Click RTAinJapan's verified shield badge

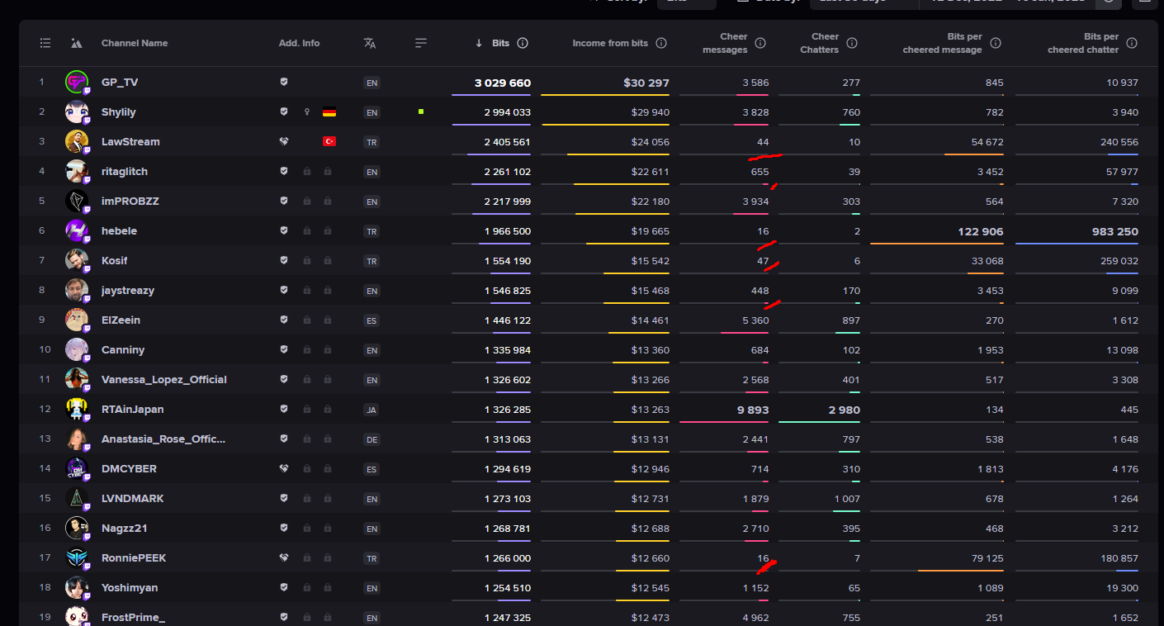284,409
